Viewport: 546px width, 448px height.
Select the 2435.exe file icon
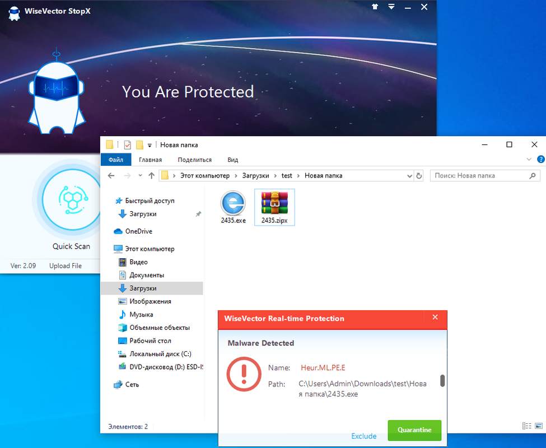point(233,203)
